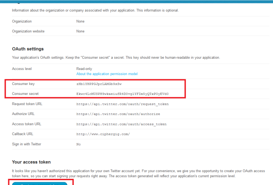Click the 'Access level' label
This screenshot has height=185, width=273.
coord(22,69)
